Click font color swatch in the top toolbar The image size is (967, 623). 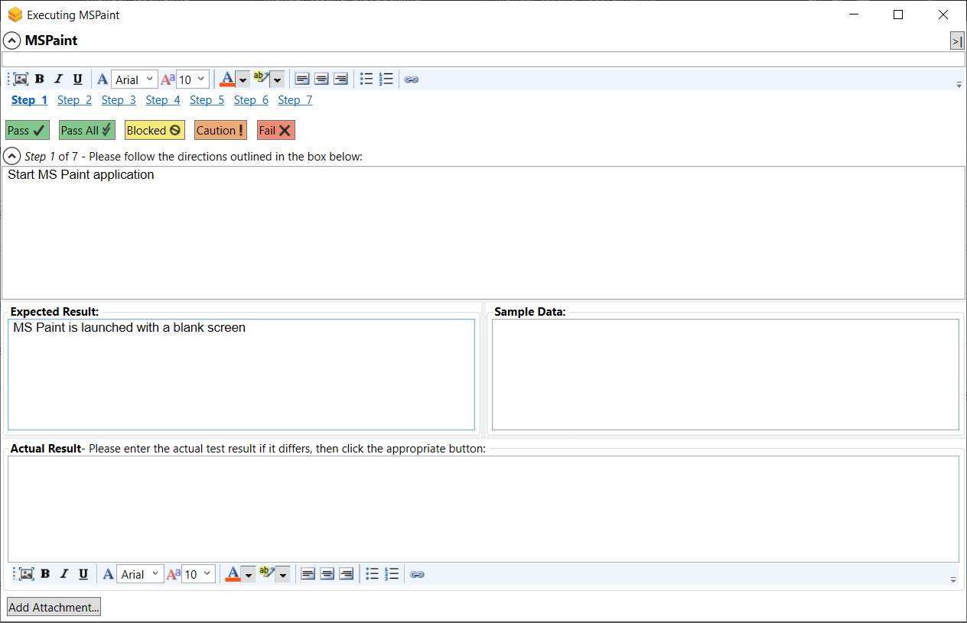coord(227,79)
